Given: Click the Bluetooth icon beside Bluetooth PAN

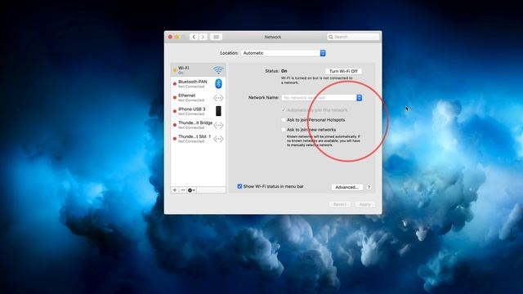Looking at the screenshot, I should 218,83.
